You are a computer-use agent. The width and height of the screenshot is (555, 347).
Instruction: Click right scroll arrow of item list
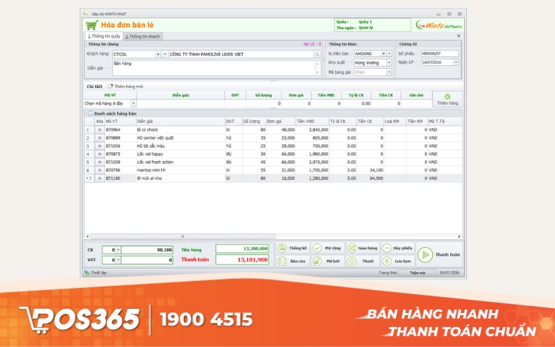(459, 237)
